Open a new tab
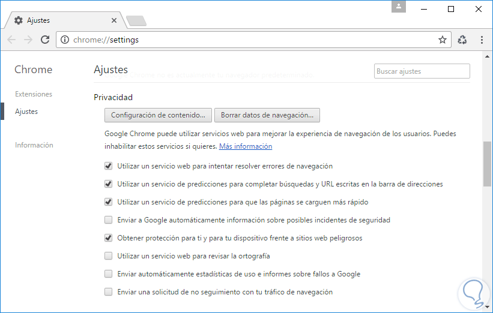The image size is (493, 313). coord(136,21)
